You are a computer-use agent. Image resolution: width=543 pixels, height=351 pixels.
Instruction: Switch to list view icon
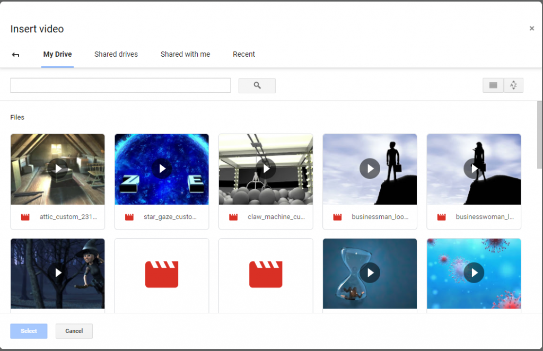pyautogui.click(x=493, y=85)
